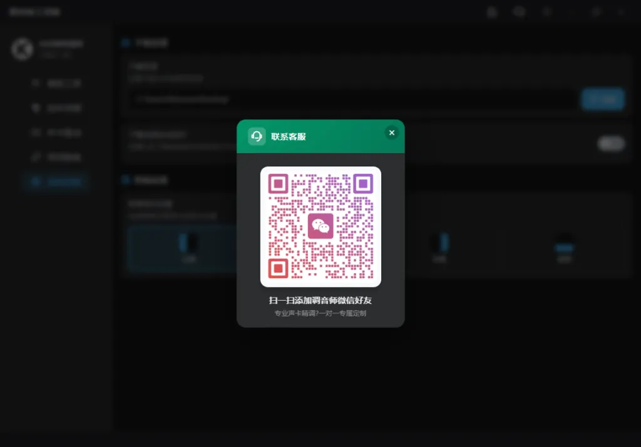Click the text 专业声卡精调?一对一专属定制
The width and height of the screenshot is (641, 447).
point(320,313)
